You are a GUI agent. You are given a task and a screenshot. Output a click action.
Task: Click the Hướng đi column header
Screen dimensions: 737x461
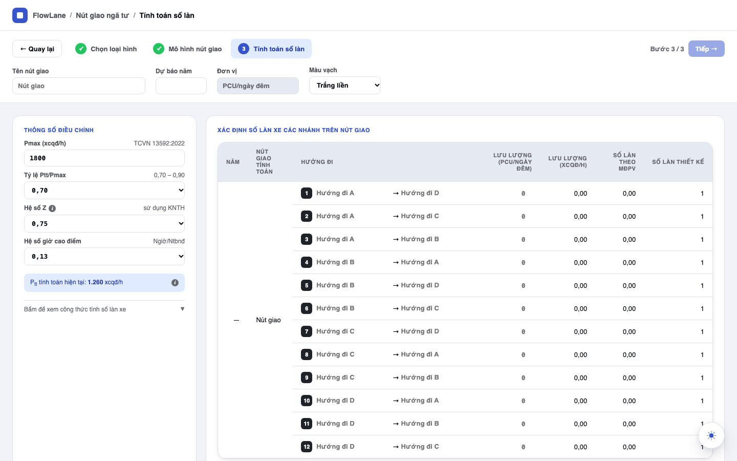point(317,162)
